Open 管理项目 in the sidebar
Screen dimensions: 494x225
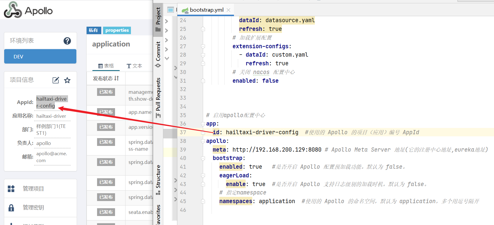point(40,188)
